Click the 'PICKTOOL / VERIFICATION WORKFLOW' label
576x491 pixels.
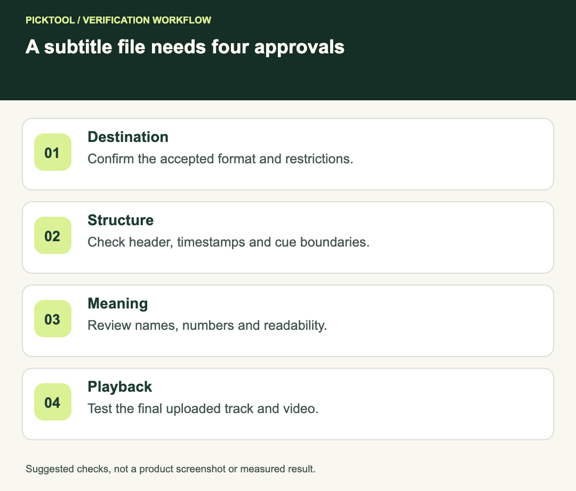[x=118, y=20]
